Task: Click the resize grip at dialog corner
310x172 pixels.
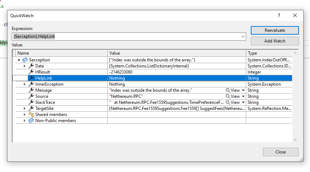Action: (x=301, y=160)
